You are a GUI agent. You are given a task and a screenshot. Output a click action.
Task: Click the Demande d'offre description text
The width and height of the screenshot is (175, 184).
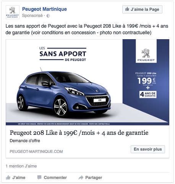click(x=25, y=141)
